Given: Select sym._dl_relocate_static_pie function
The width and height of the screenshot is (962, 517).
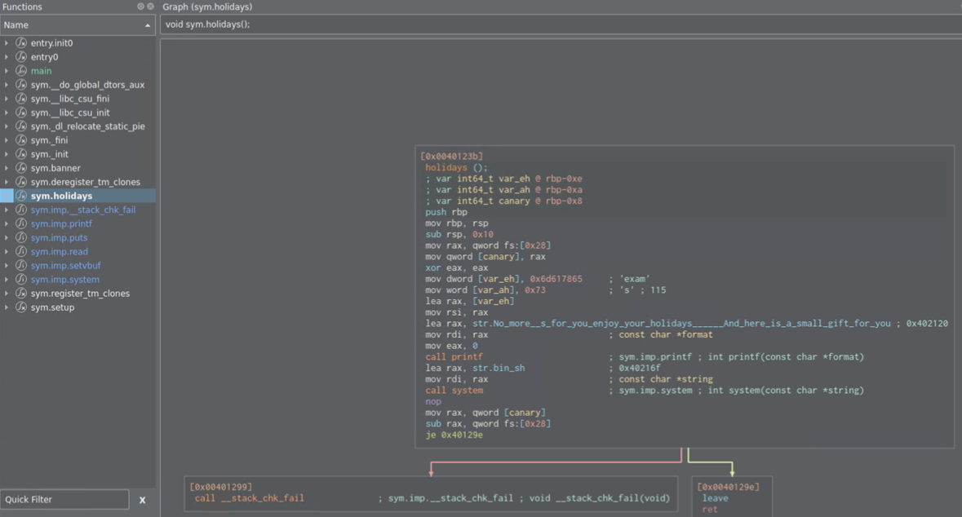Looking at the screenshot, I should (87, 126).
